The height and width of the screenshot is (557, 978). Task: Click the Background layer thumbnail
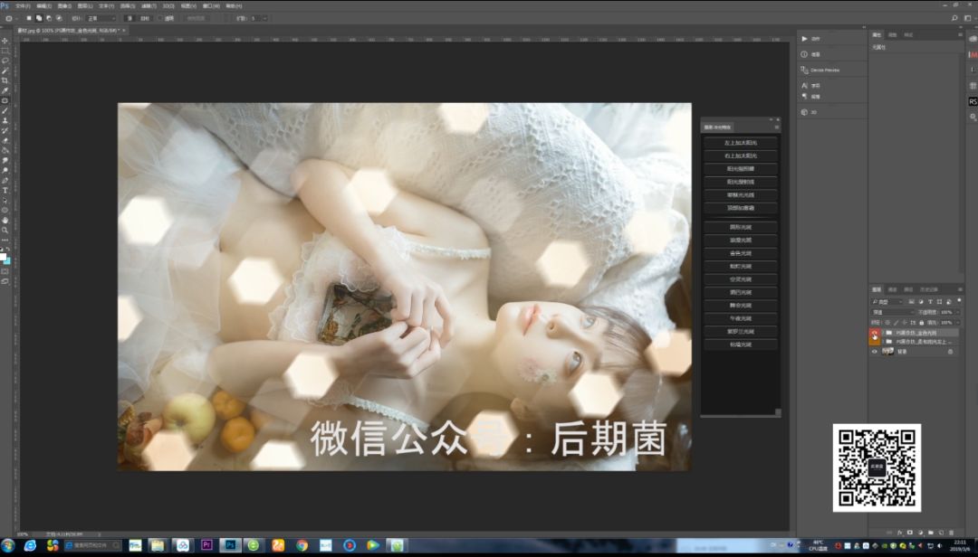pos(887,352)
